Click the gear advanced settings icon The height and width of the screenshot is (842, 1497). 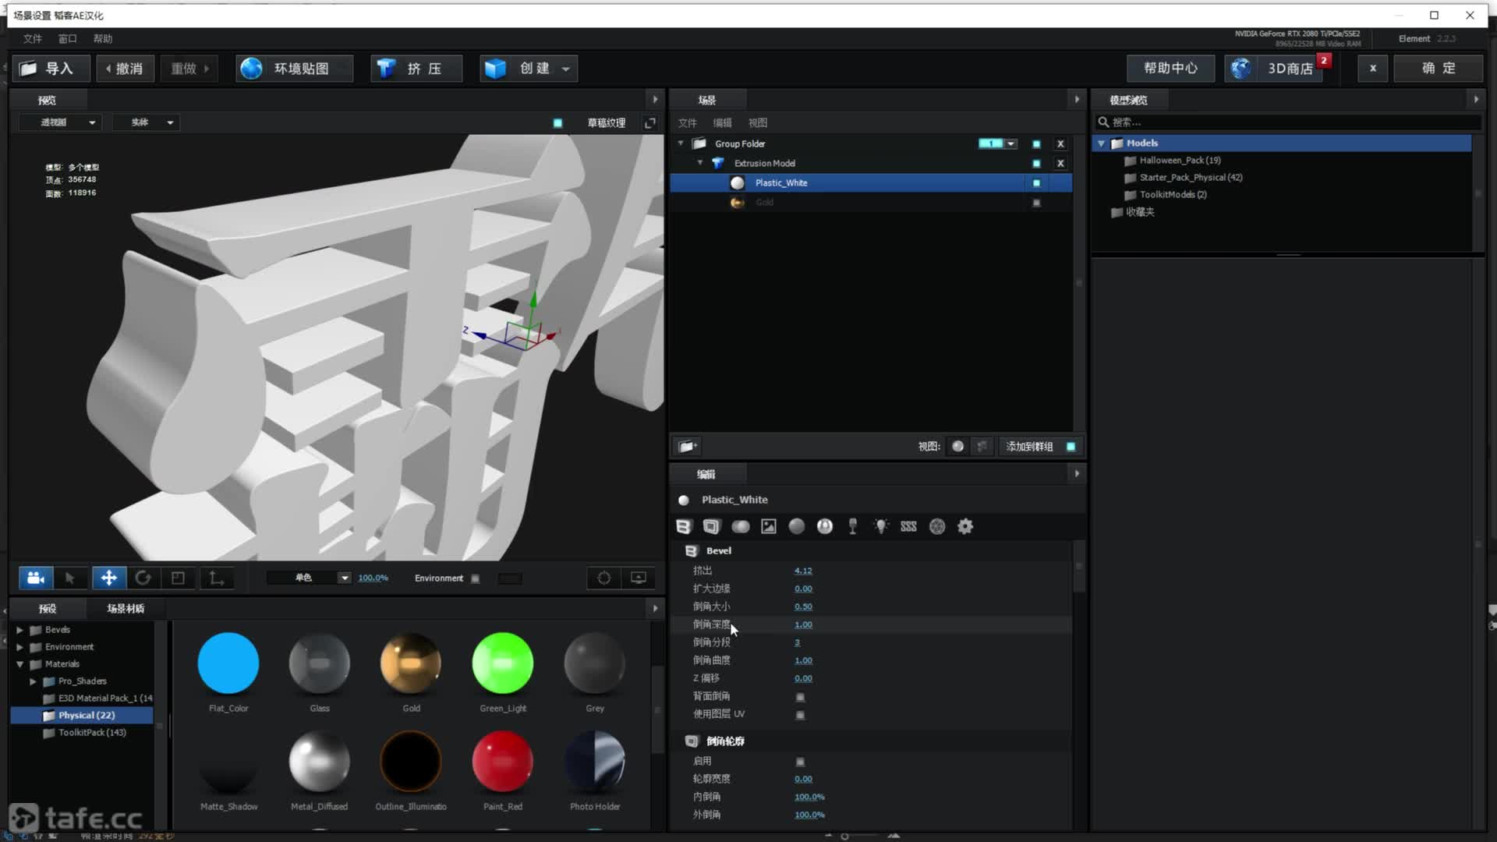[965, 526]
